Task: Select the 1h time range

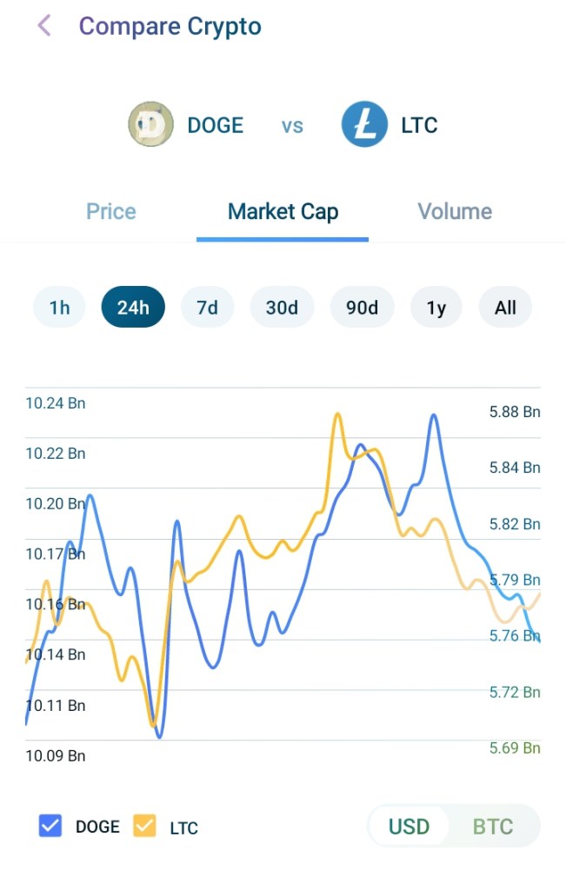Action: click(59, 307)
